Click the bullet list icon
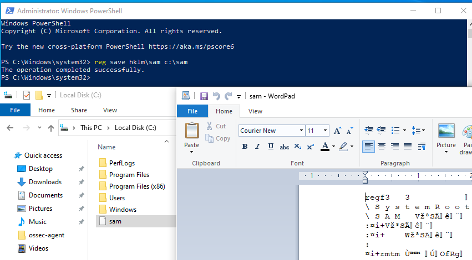 (x=395, y=131)
